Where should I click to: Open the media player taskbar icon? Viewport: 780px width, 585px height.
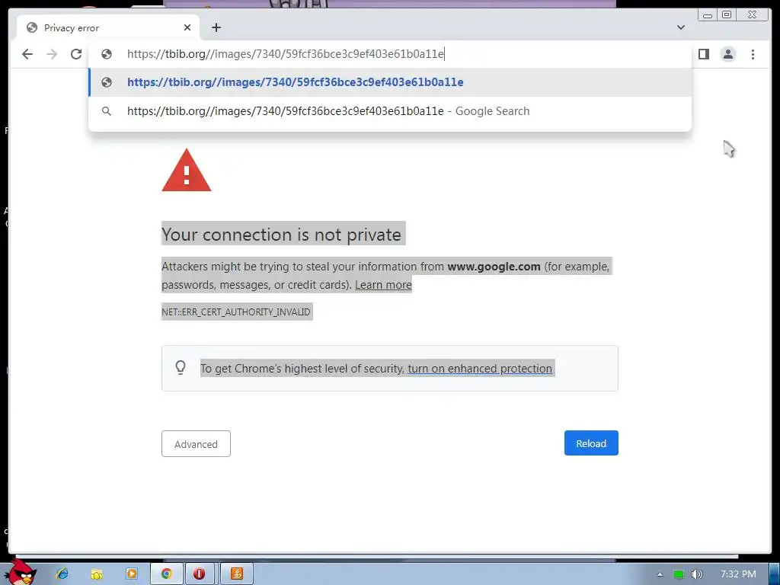pos(131,574)
